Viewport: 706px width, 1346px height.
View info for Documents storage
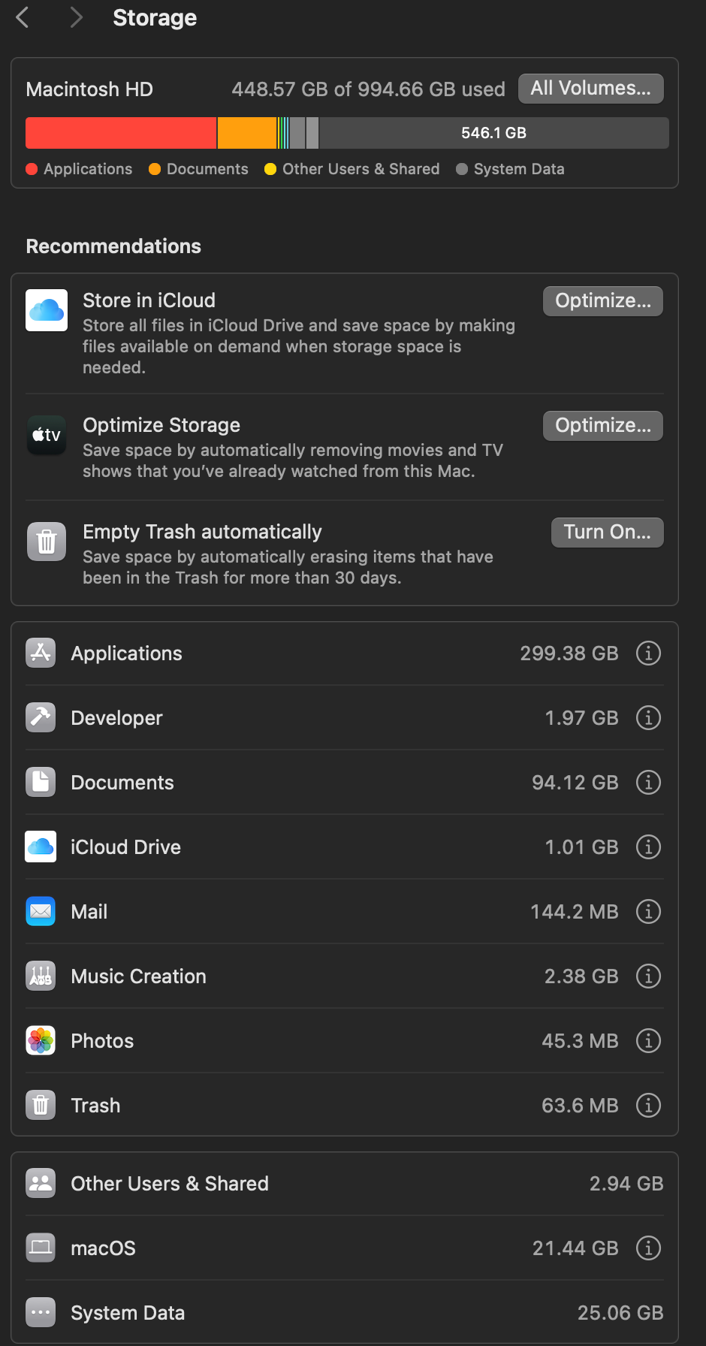tap(648, 783)
